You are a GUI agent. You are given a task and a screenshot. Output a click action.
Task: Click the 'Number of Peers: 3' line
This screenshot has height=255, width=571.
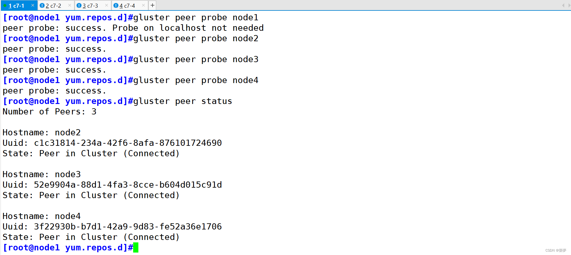(50, 111)
